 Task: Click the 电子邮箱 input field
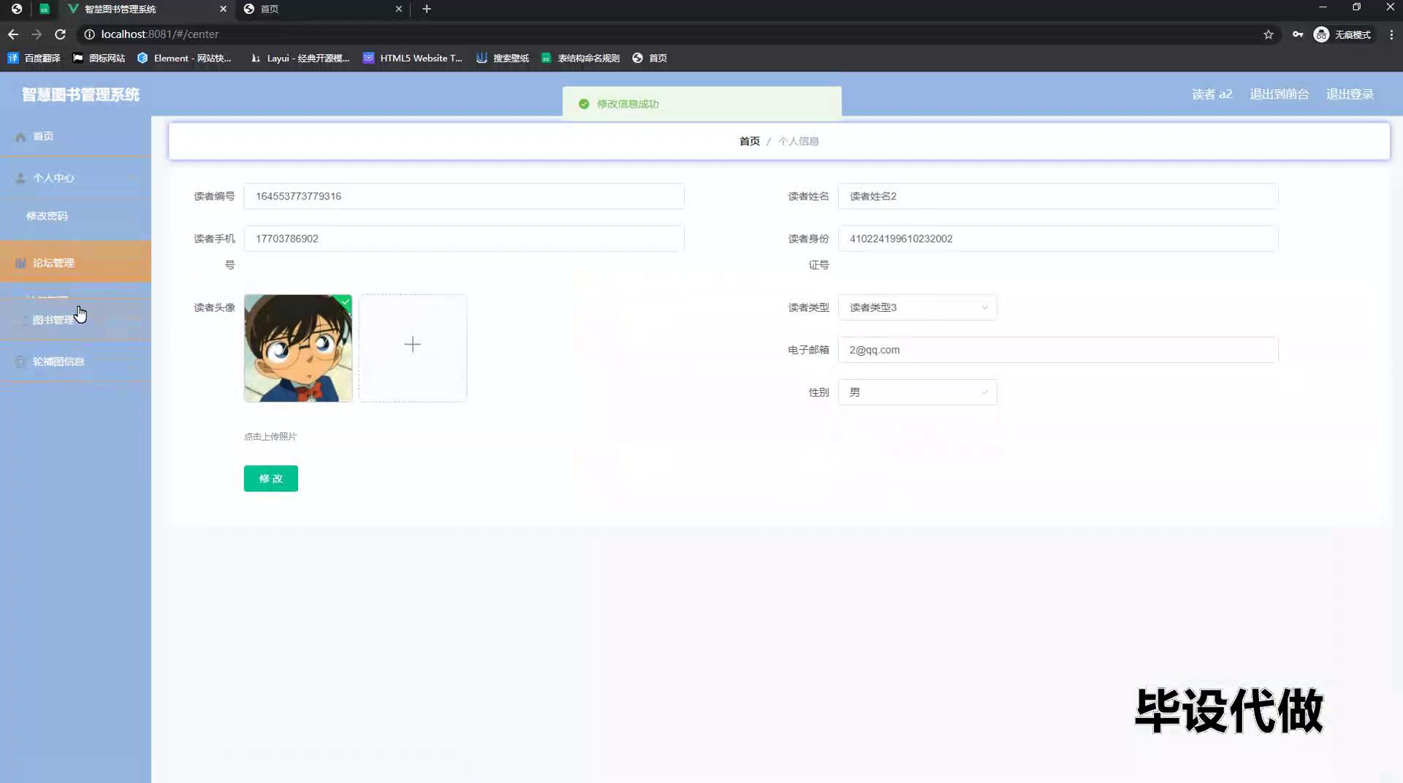1057,350
